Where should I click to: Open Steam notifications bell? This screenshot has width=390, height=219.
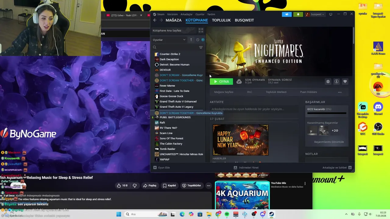tap(298, 14)
